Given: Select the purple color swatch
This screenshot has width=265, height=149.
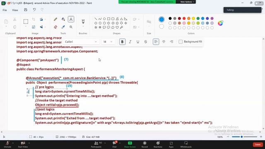Looking at the screenshot, I should pos(212,18).
